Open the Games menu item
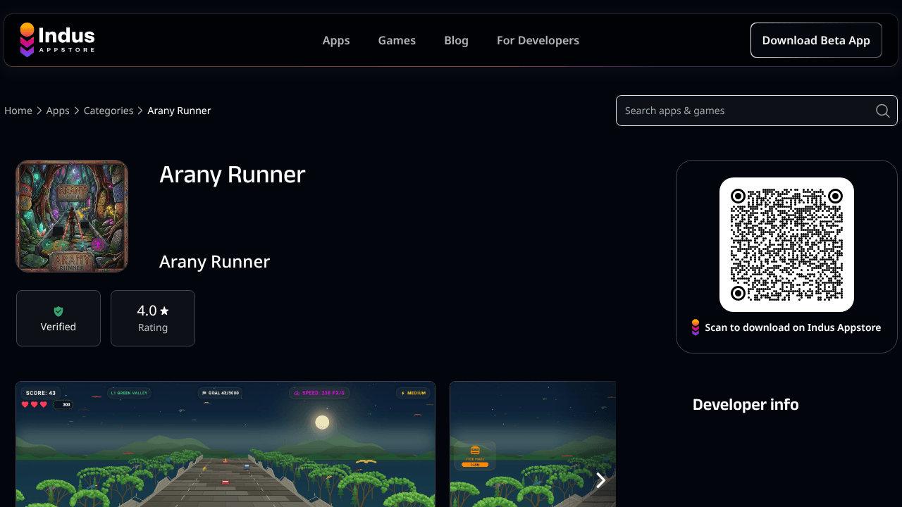Screen dimensions: 902x507 [x=397, y=40]
